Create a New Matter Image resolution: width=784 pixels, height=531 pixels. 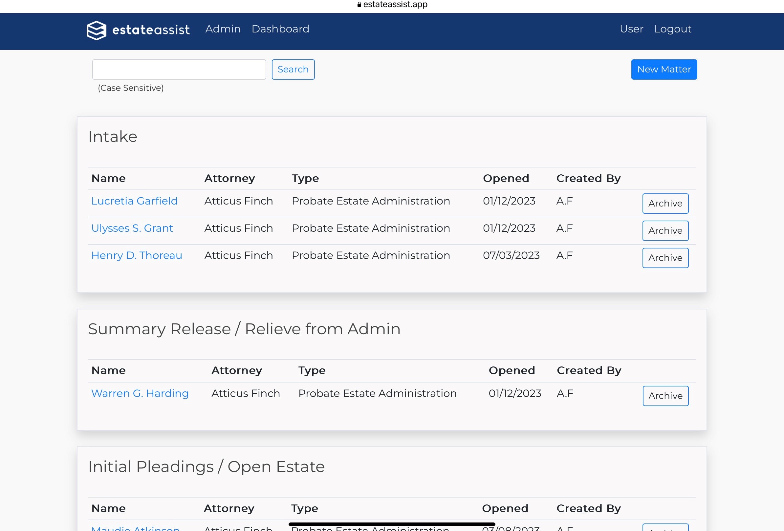664,69
